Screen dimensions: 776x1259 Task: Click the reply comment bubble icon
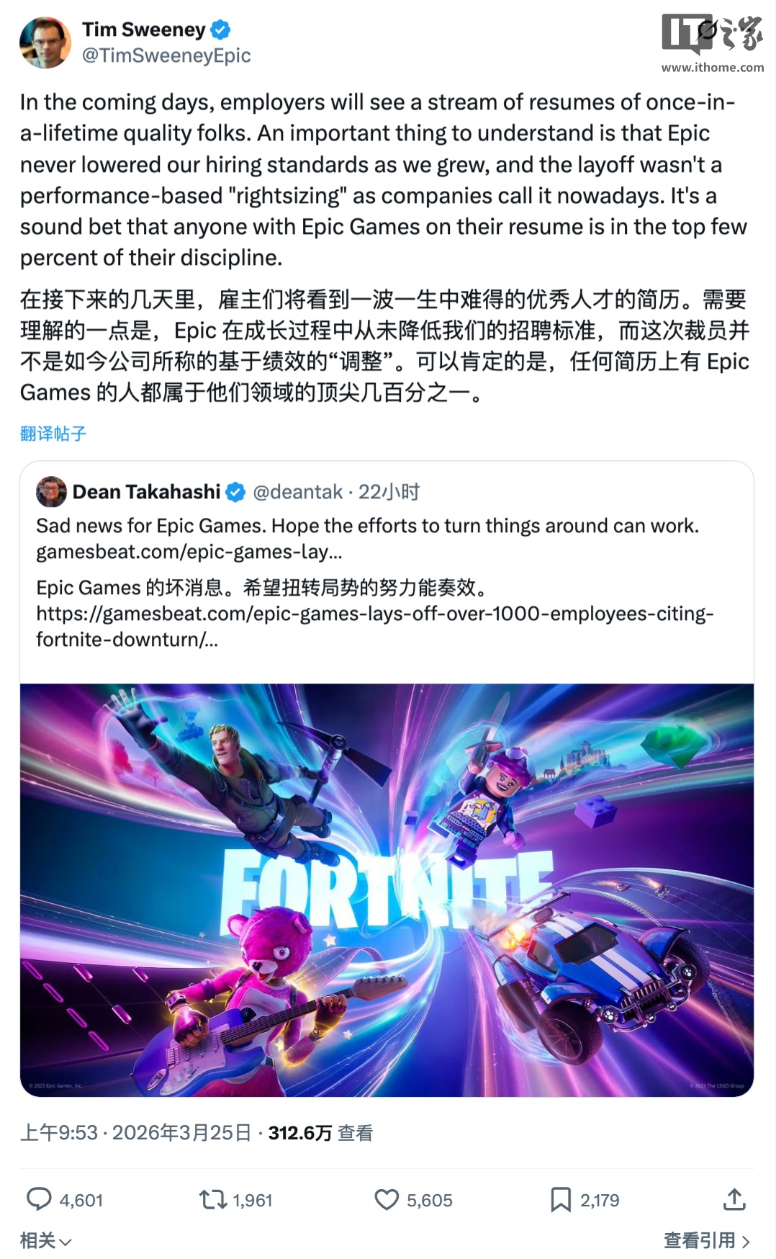click(39, 1199)
